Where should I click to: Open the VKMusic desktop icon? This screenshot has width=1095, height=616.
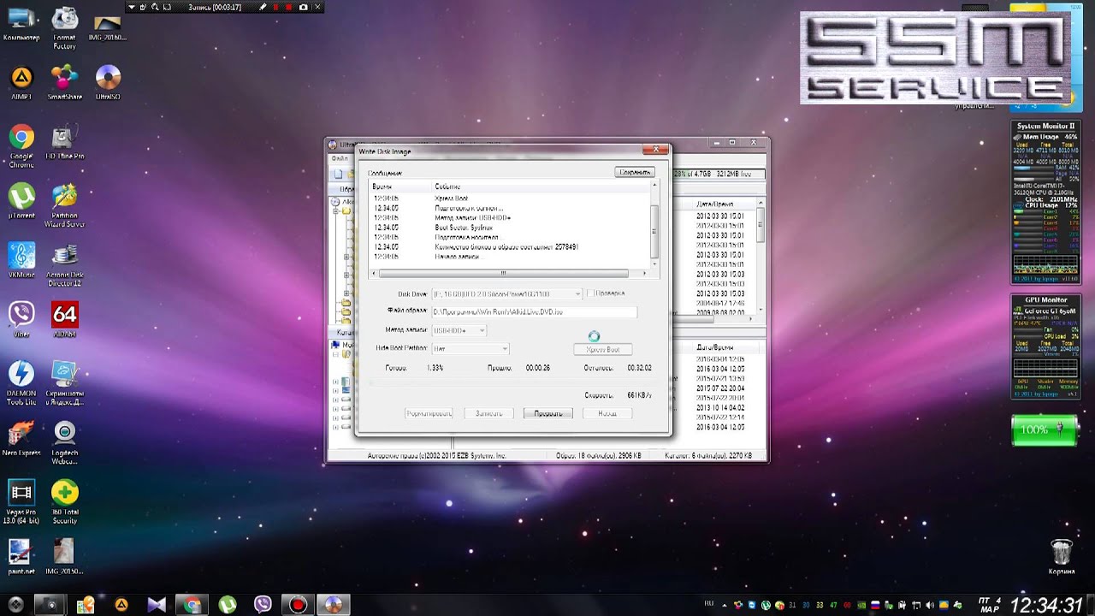[x=21, y=260]
